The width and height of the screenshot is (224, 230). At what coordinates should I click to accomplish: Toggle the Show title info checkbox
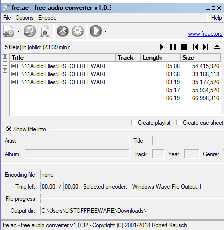coord(9,129)
